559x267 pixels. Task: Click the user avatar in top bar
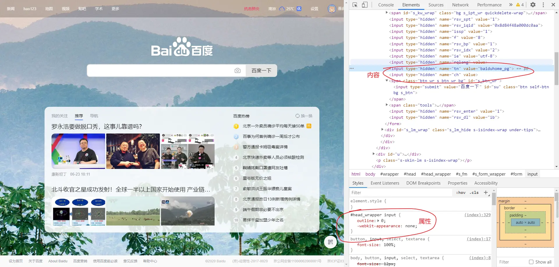coord(332,9)
